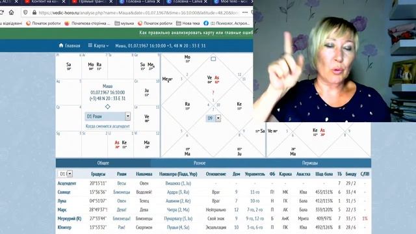Open the 'Початкова сторінка' bookmark
The width and height of the screenshot is (416, 234).
87,23
